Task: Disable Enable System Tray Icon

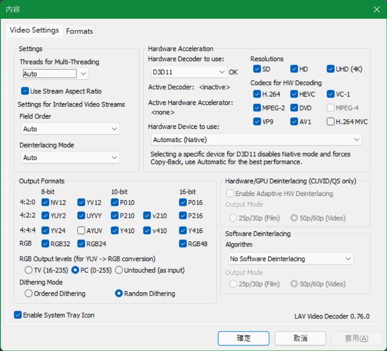Action: click(18, 315)
